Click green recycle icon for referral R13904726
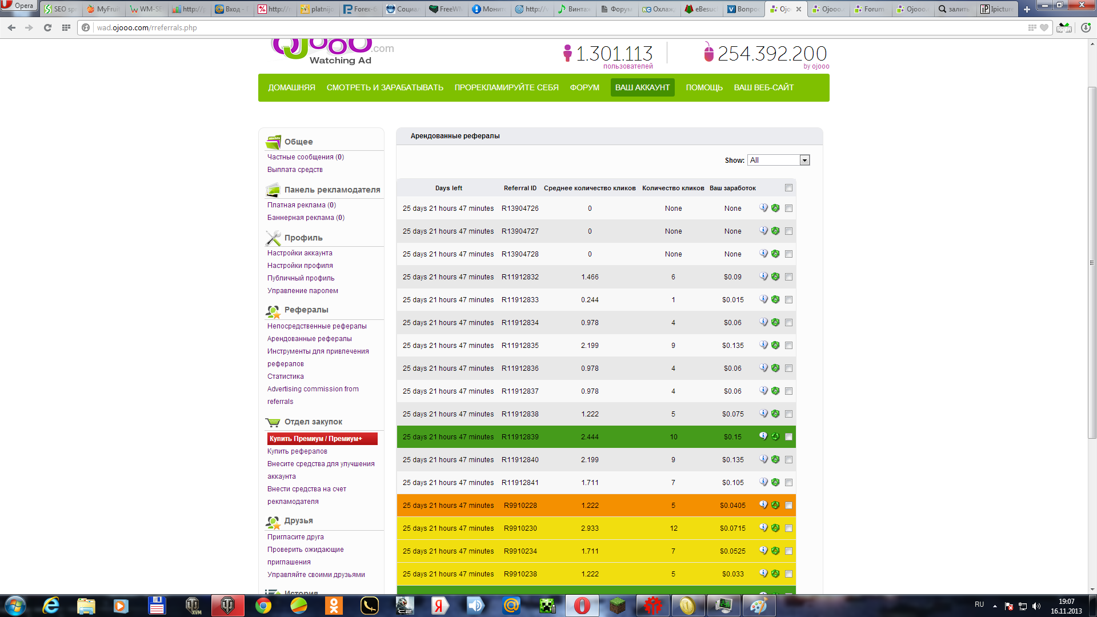 point(775,208)
